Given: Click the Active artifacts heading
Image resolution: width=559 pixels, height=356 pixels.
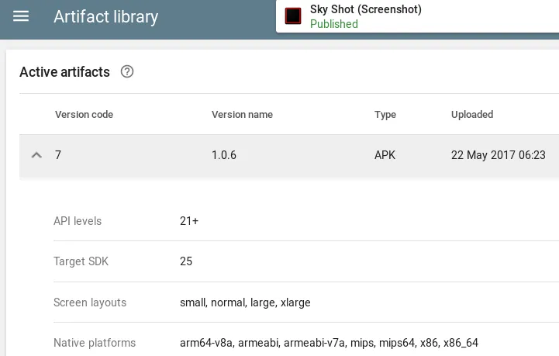Looking at the screenshot, I should point(64,72).
